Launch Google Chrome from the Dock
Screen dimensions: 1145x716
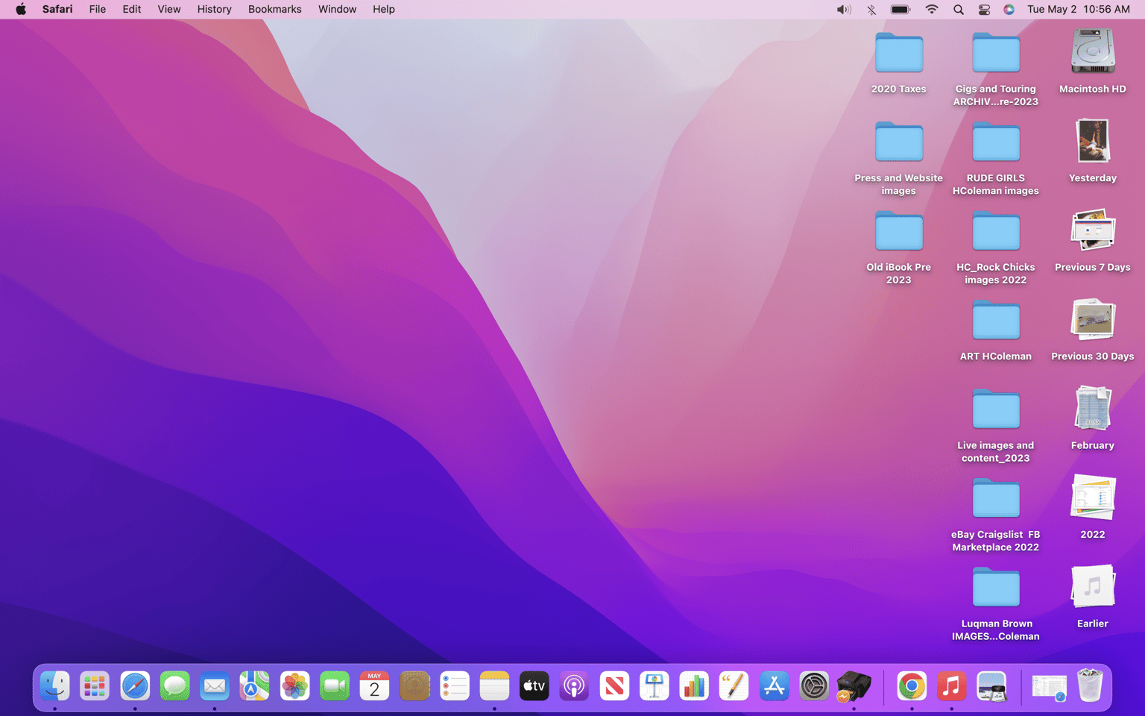(x=912, y=686)
